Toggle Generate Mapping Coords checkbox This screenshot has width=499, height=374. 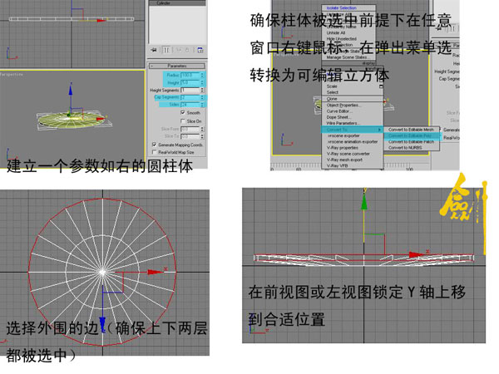pos(154,144)
